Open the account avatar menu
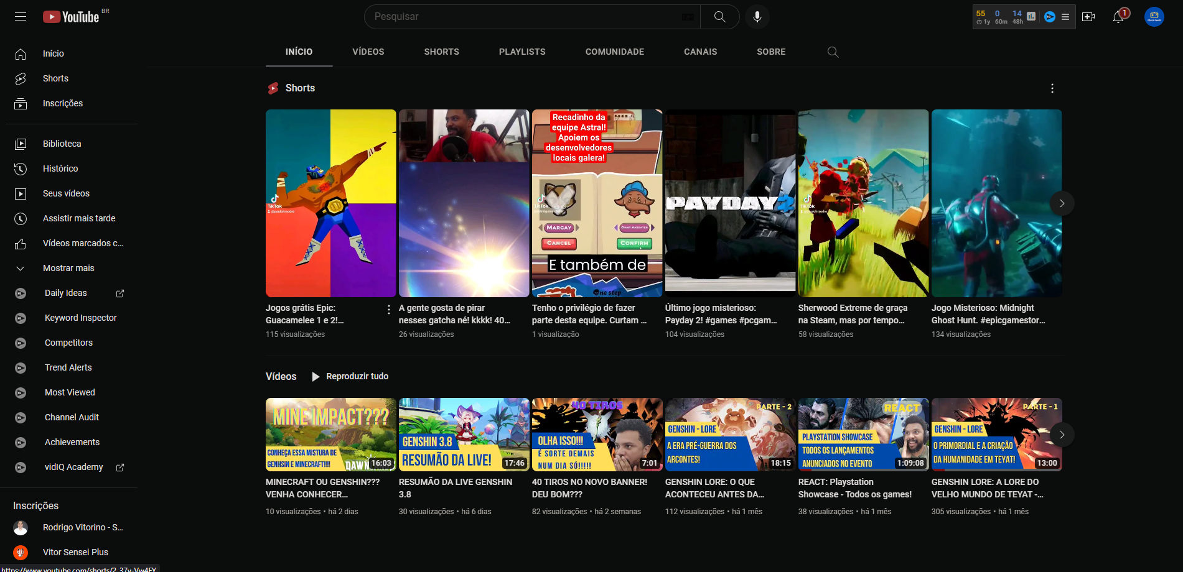The width and height of the screenshot is (1183, 572). [x=1154, y=17]
